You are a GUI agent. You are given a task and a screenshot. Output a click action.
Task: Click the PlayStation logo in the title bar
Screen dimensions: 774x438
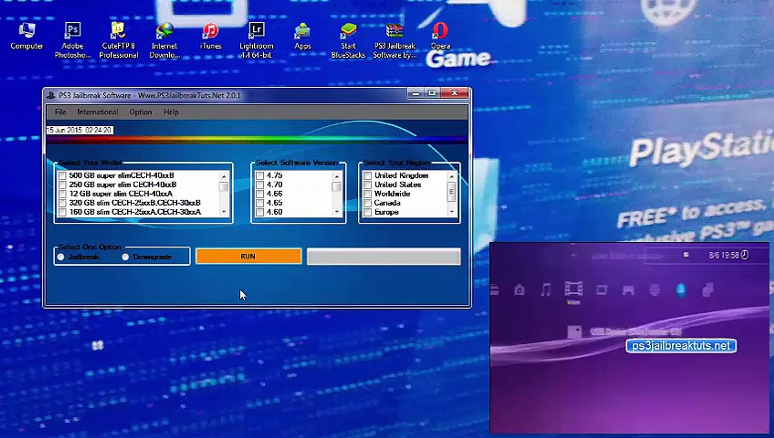click(x=51, y=96)
